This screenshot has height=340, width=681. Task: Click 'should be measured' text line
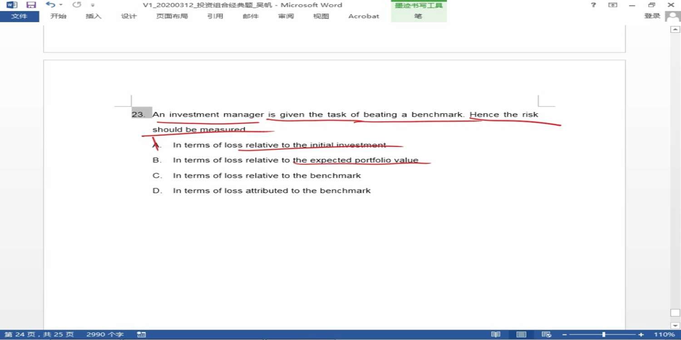199,130
